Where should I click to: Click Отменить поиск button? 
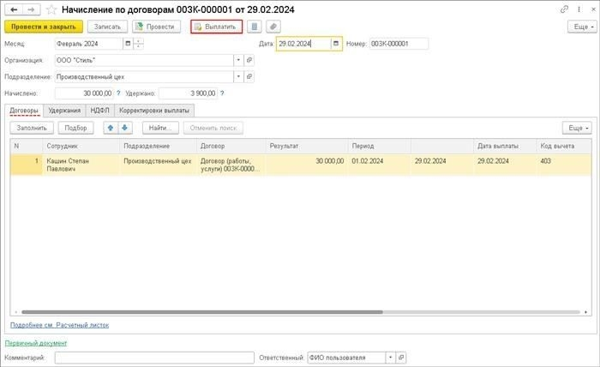(213, 128)
